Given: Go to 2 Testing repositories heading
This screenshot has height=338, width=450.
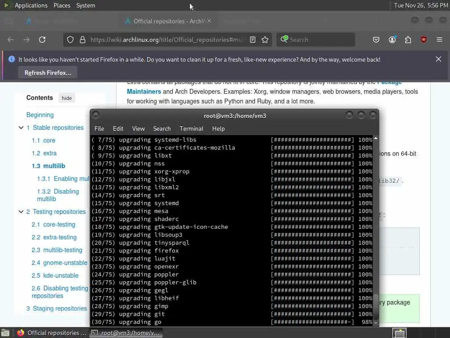Looking at the screenshot, I should point(56,212).
